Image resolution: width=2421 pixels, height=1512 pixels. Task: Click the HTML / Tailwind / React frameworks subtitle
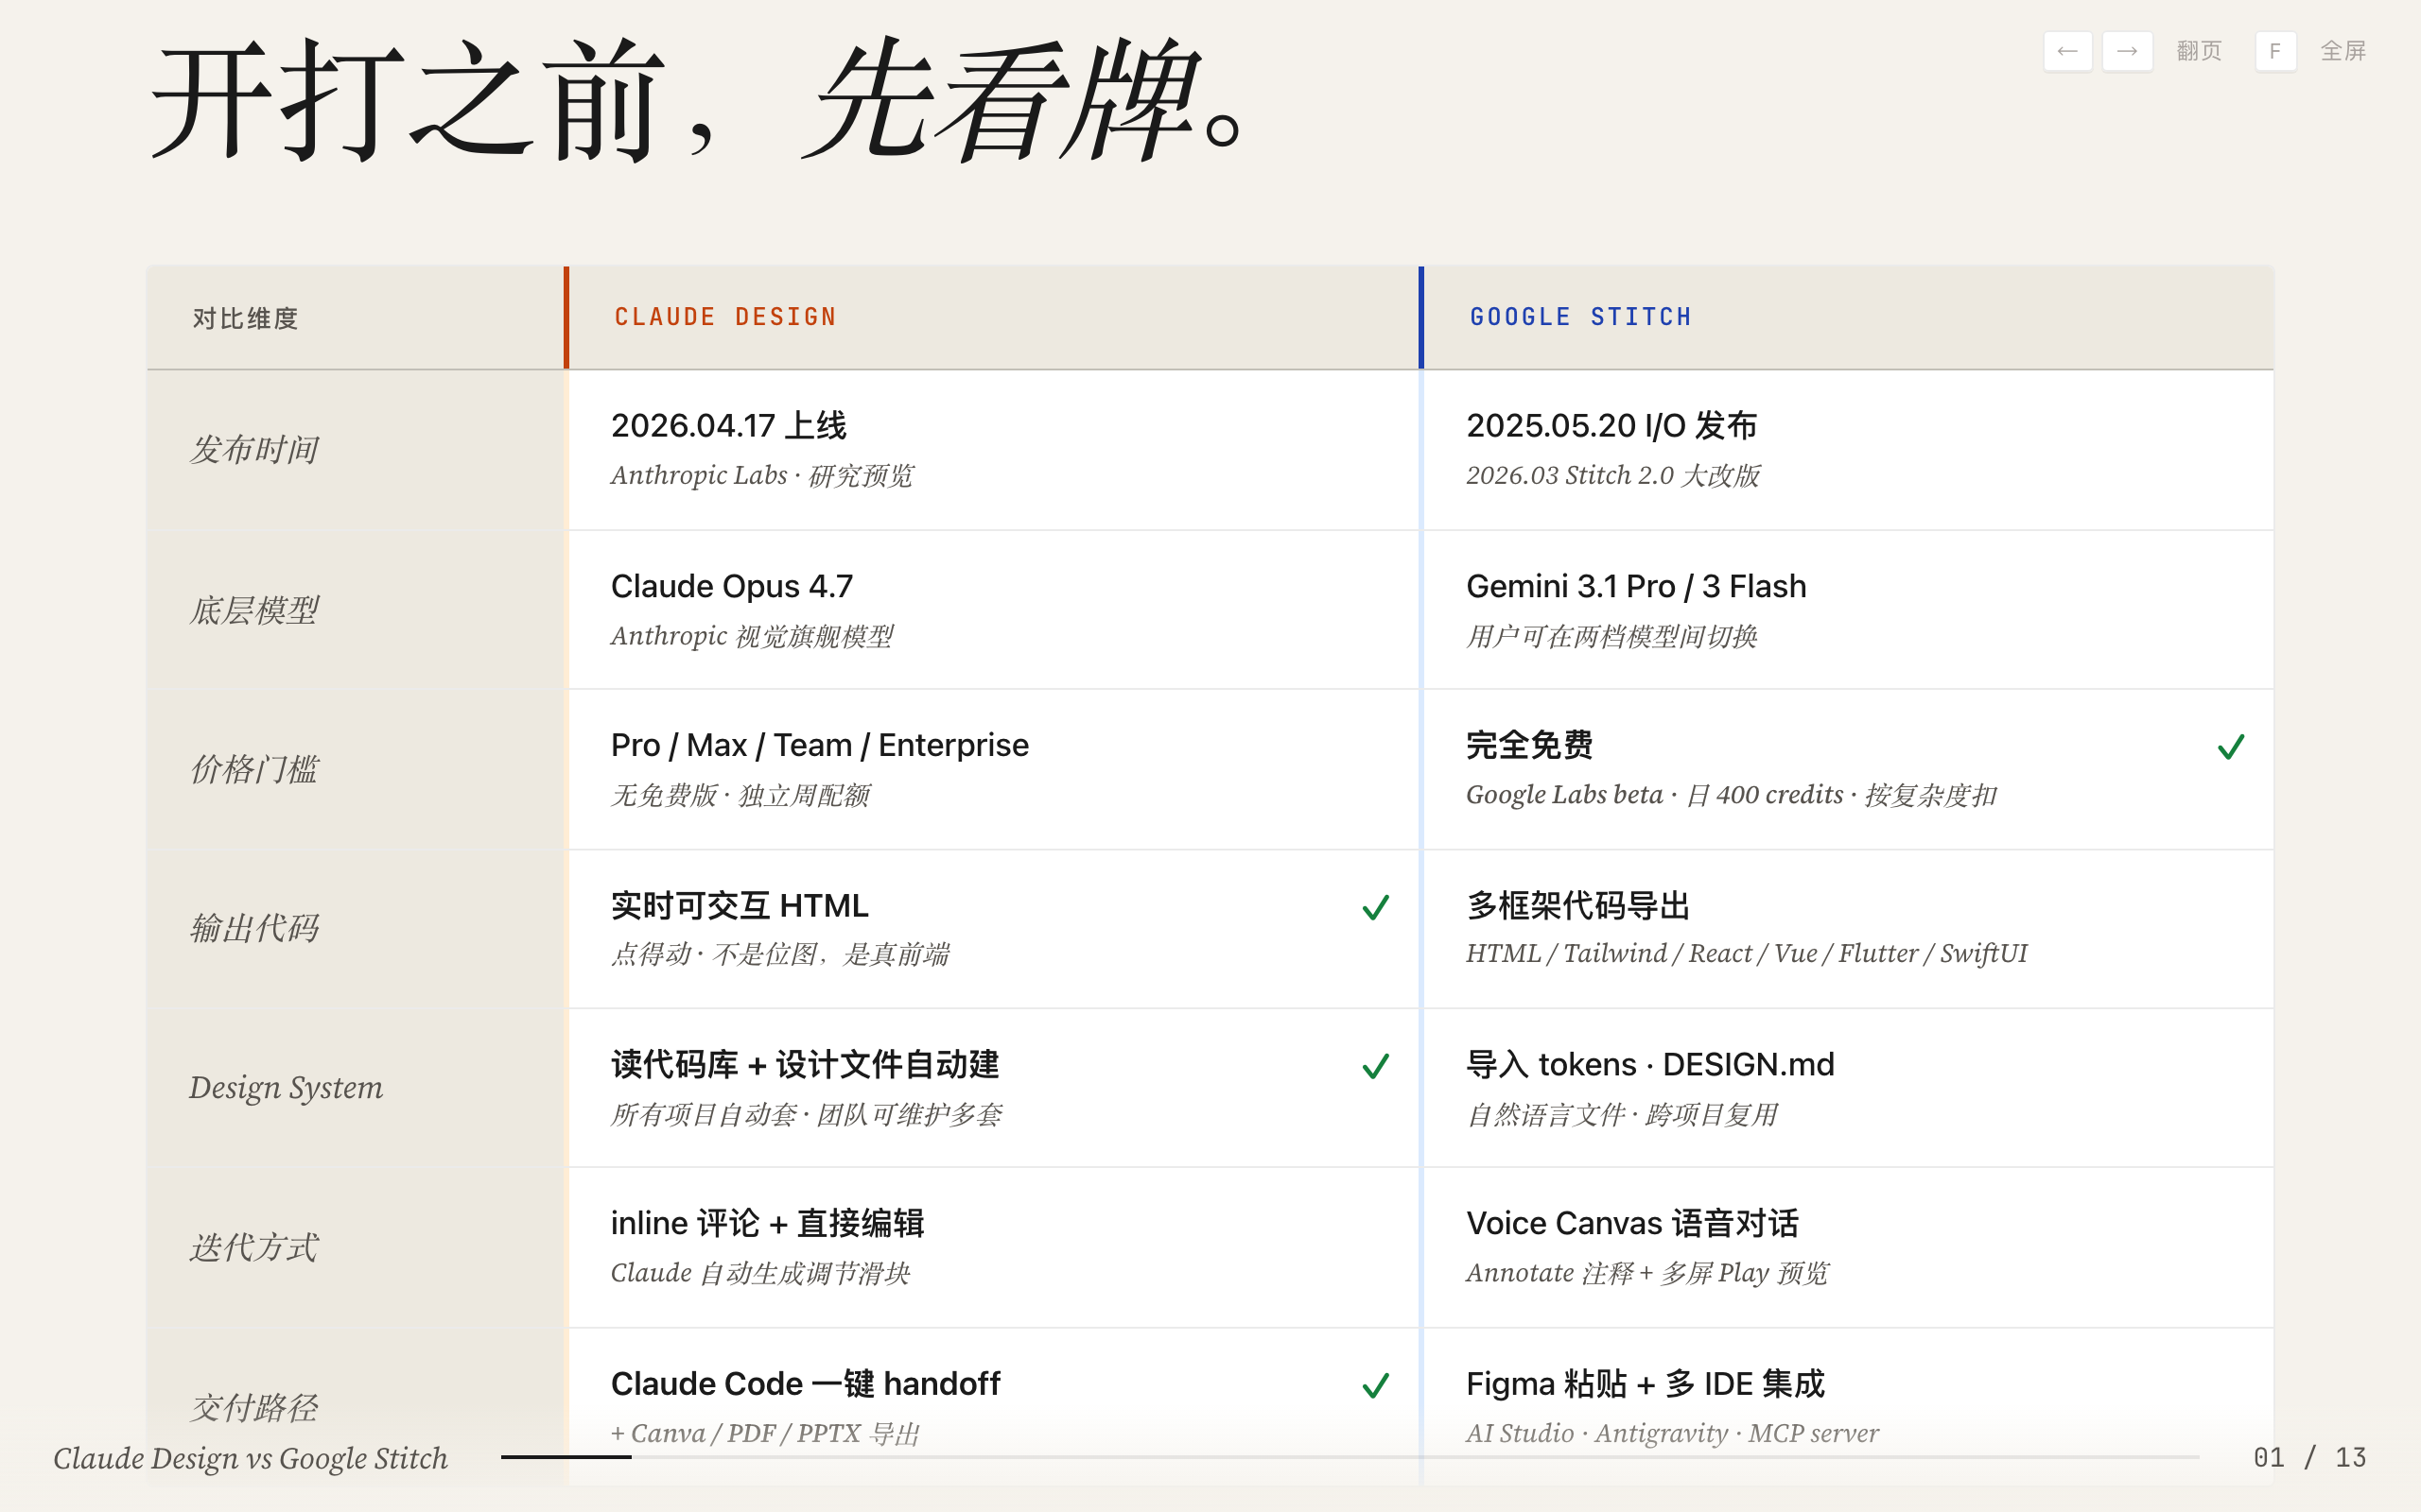pyautogui.click(x=1747, y=953)
